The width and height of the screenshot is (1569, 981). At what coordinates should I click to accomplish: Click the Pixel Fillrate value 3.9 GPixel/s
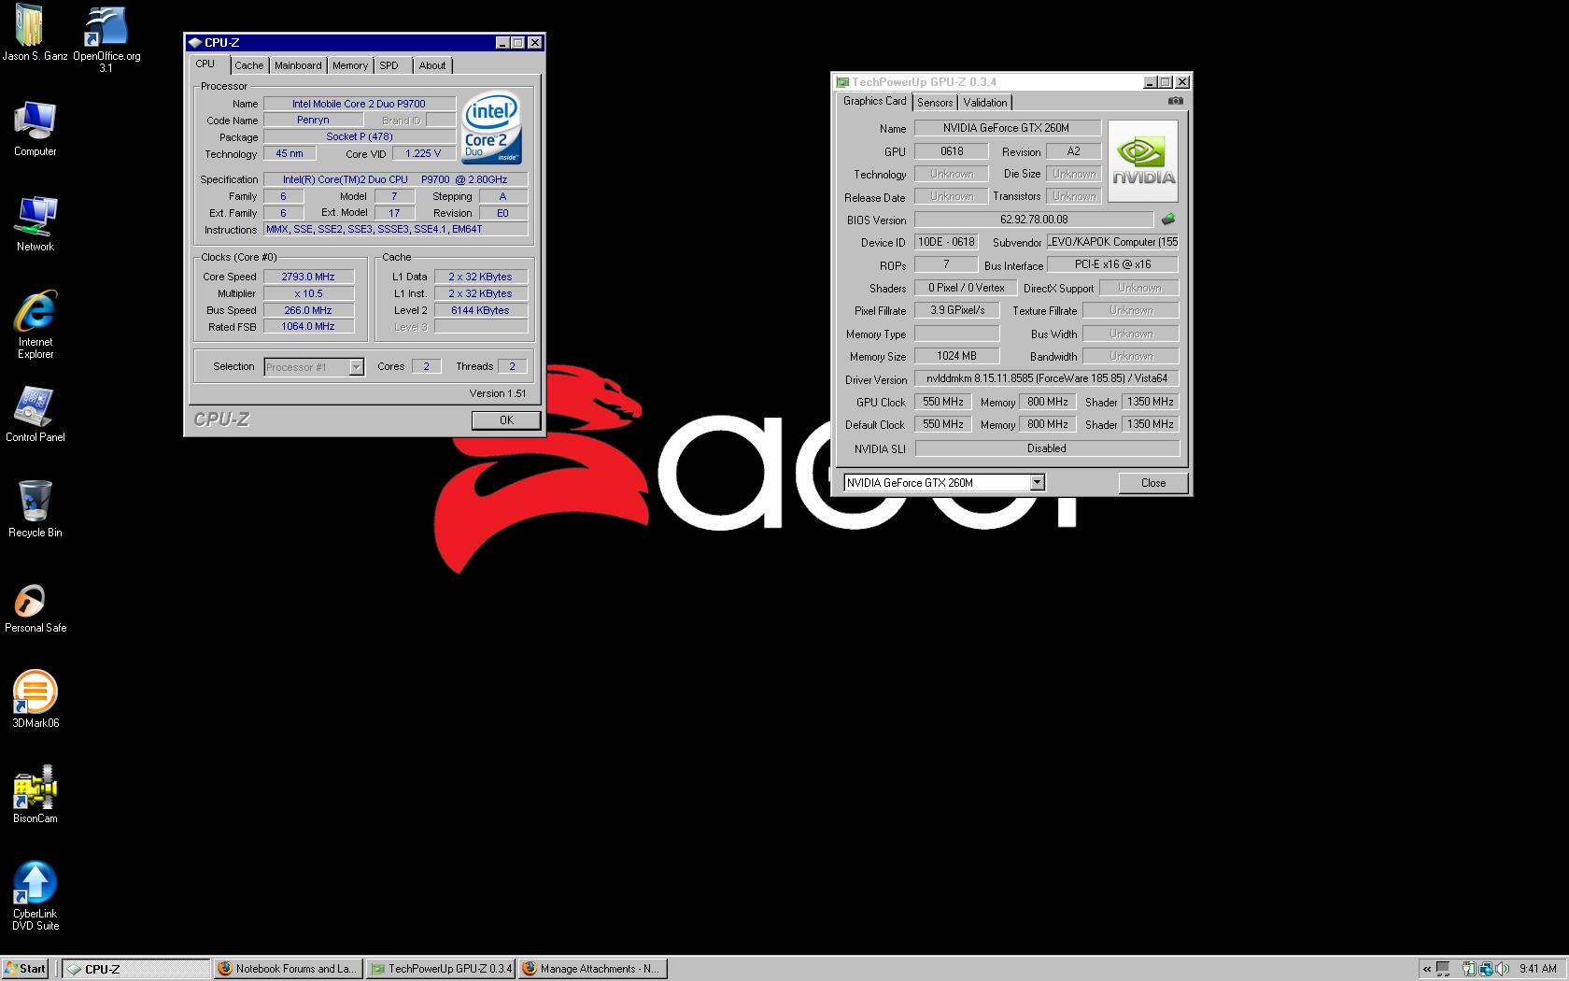pos(956,310)
